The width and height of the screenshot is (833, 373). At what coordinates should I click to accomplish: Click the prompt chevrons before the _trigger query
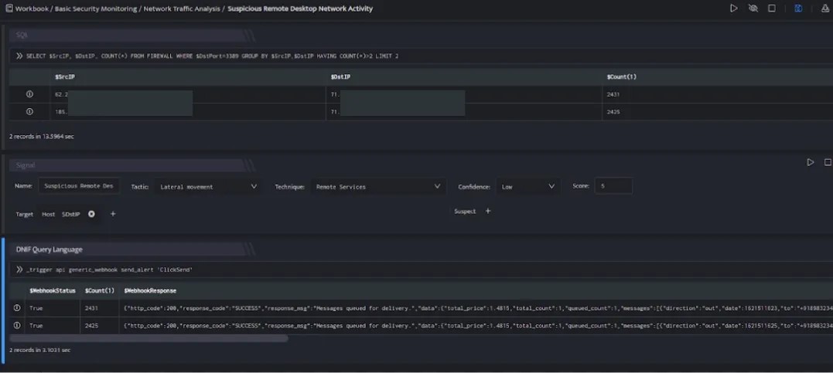pyautogui.click(x=19, y=270)
